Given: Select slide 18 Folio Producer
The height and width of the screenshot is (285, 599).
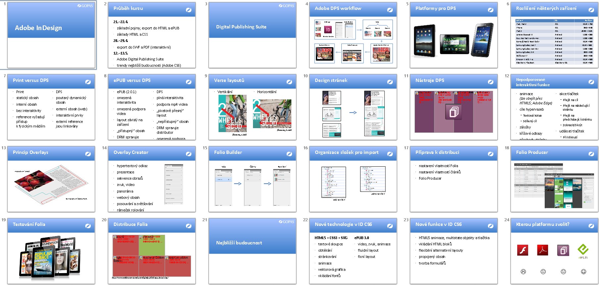Looking at the screenshot, I should 554,179.
